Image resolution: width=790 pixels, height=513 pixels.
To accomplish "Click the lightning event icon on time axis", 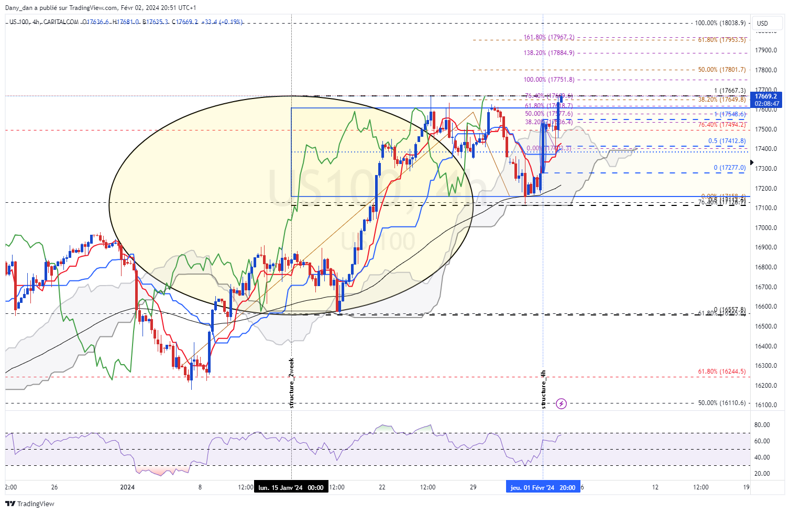I will pos(561,403).
